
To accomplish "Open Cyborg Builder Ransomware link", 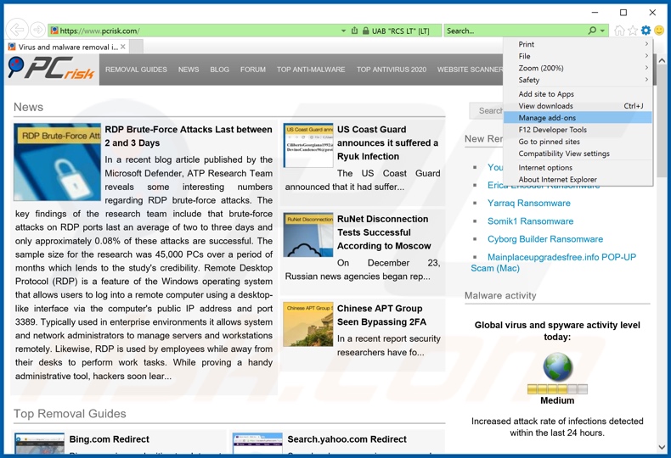I will click(x=545, y=239).
